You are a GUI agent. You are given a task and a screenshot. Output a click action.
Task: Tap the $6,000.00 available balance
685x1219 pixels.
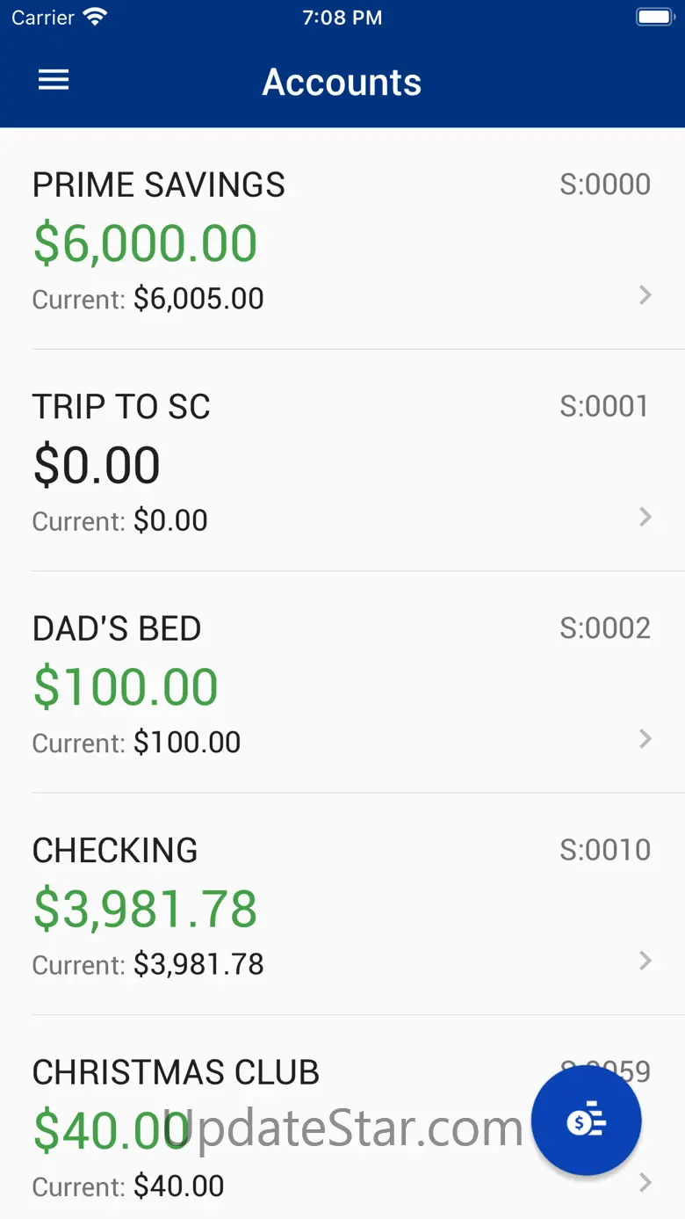click(x=146, y=243)
